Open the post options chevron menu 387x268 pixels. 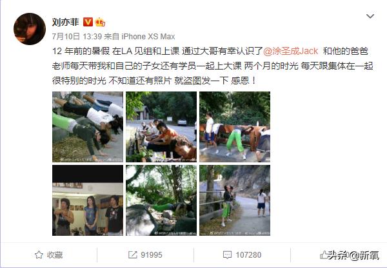coord(370,17)
